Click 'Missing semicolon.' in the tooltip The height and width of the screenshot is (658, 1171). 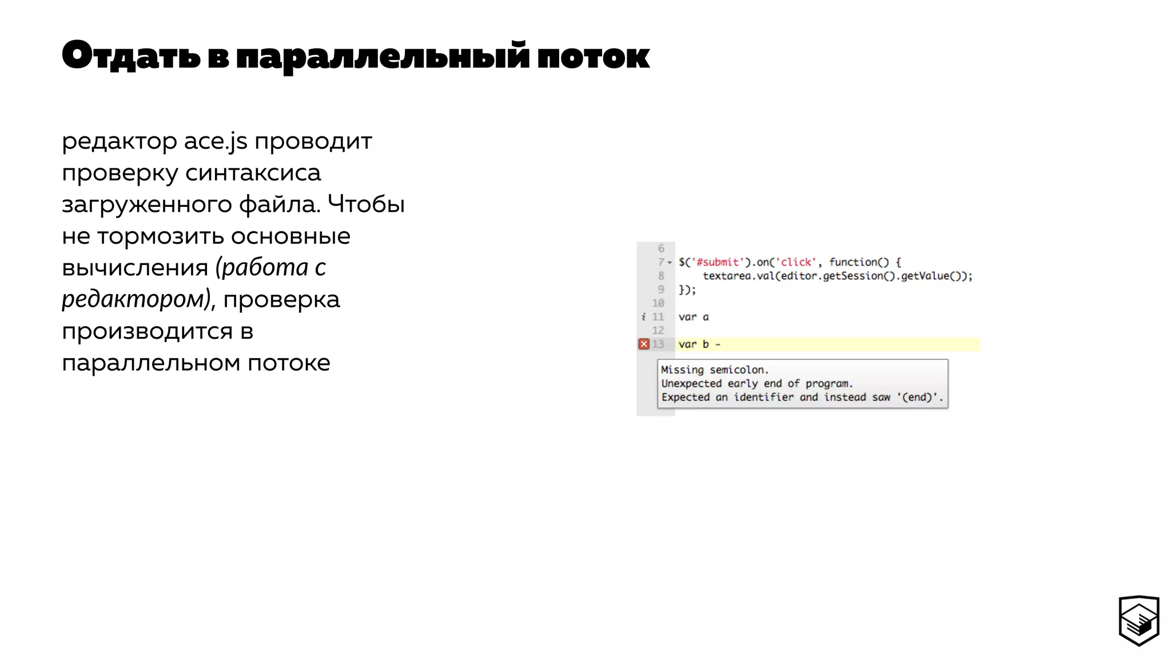pyautogui.click(x=715, y=370)
